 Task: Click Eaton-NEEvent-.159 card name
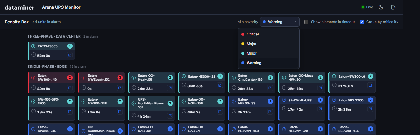coord(248,129)
